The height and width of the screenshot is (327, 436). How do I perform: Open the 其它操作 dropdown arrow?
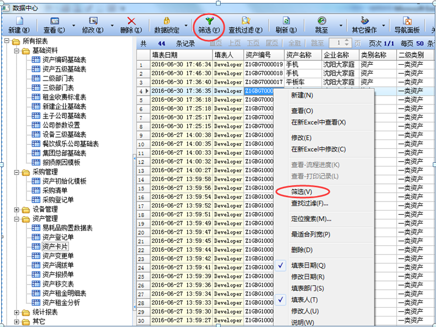point(384,25)
